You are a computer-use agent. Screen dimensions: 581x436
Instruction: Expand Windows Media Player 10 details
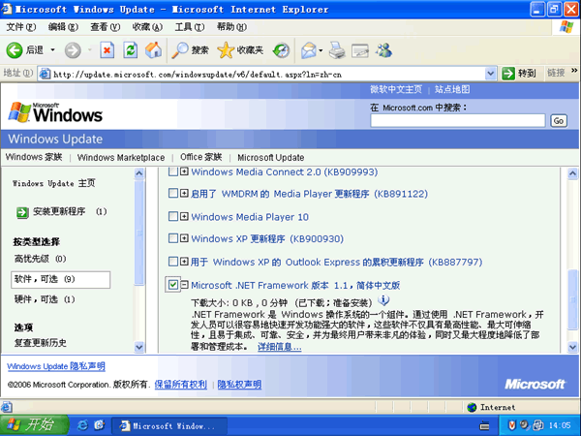pos(184,216)
